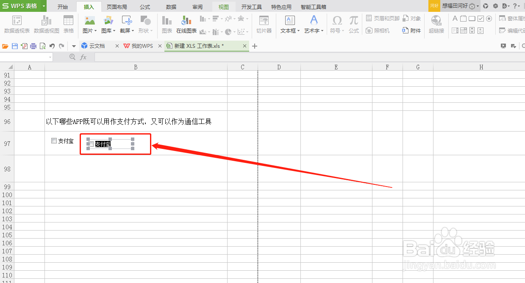Click the select-all corner of the sheet
The image size is (525, 283).
click(x=7, y=67)
